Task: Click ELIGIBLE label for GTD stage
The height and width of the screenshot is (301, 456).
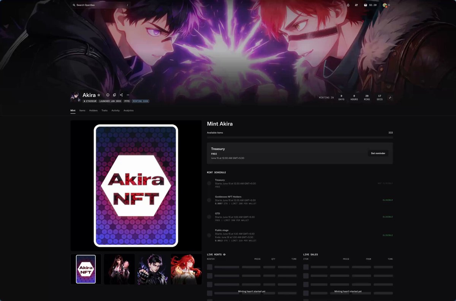Action: [388, 217]
